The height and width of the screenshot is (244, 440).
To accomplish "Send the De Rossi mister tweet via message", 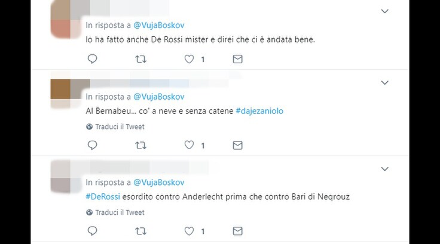I will point(237,59).
